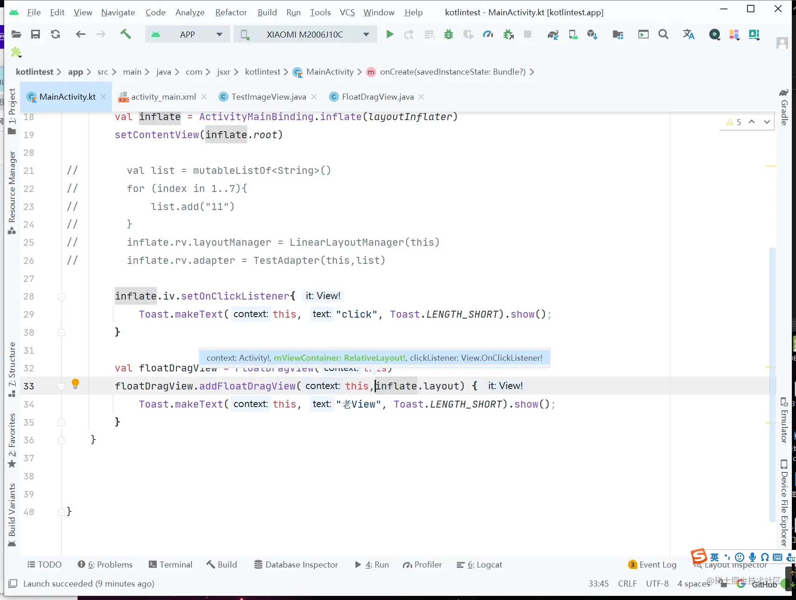Click the tool window toggle at status bar left
796x600 pixels.
point(13,583)
